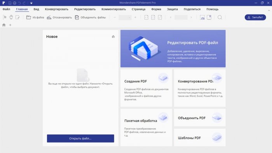The image size is (272, 153).
Task: Open the Конвертирование PDF card
Action: pyautogui.click(x=200, y=88)
